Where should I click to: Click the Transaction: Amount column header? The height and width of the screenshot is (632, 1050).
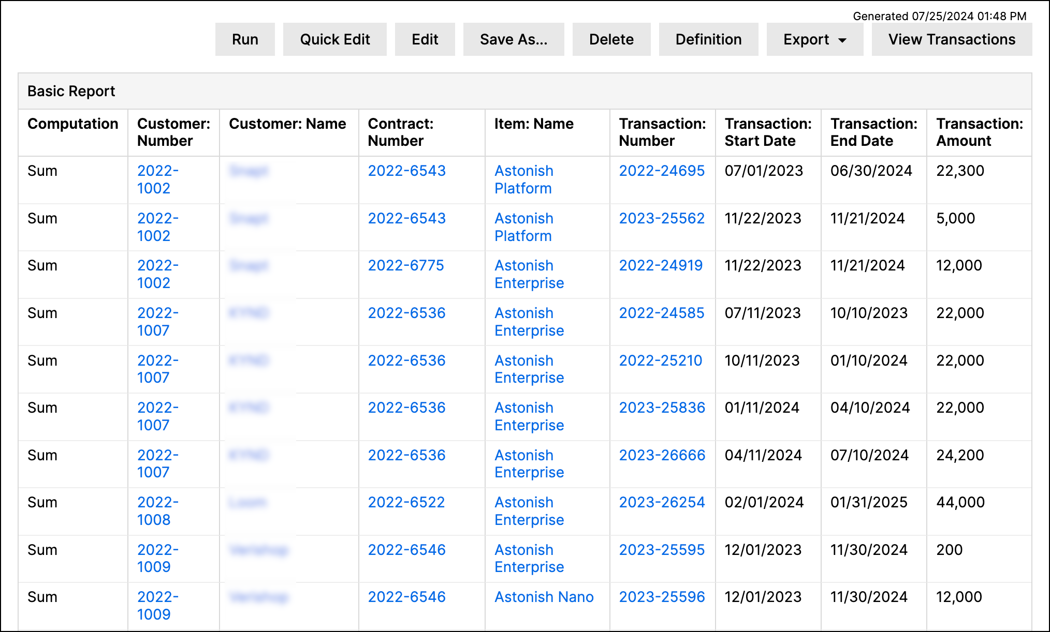[980, 132]
